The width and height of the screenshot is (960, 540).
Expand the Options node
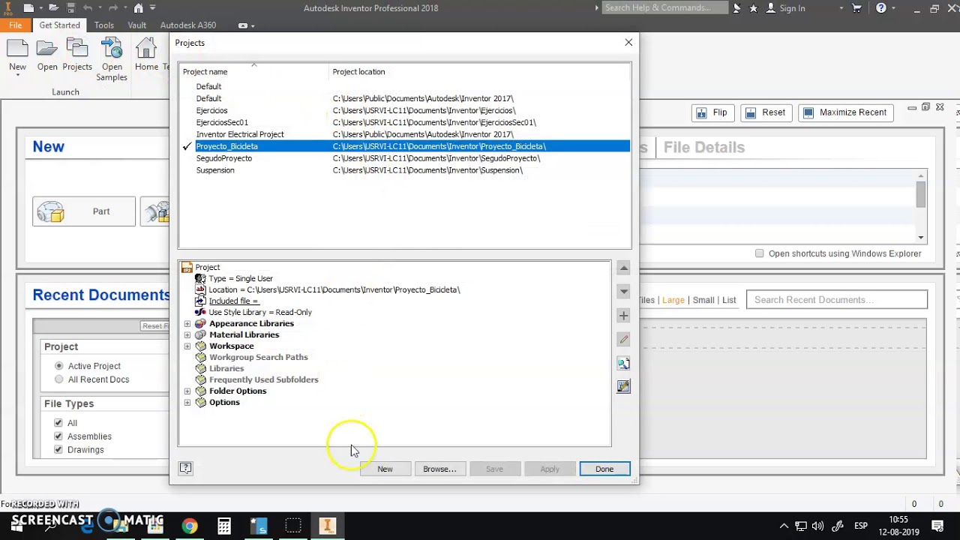187,403
